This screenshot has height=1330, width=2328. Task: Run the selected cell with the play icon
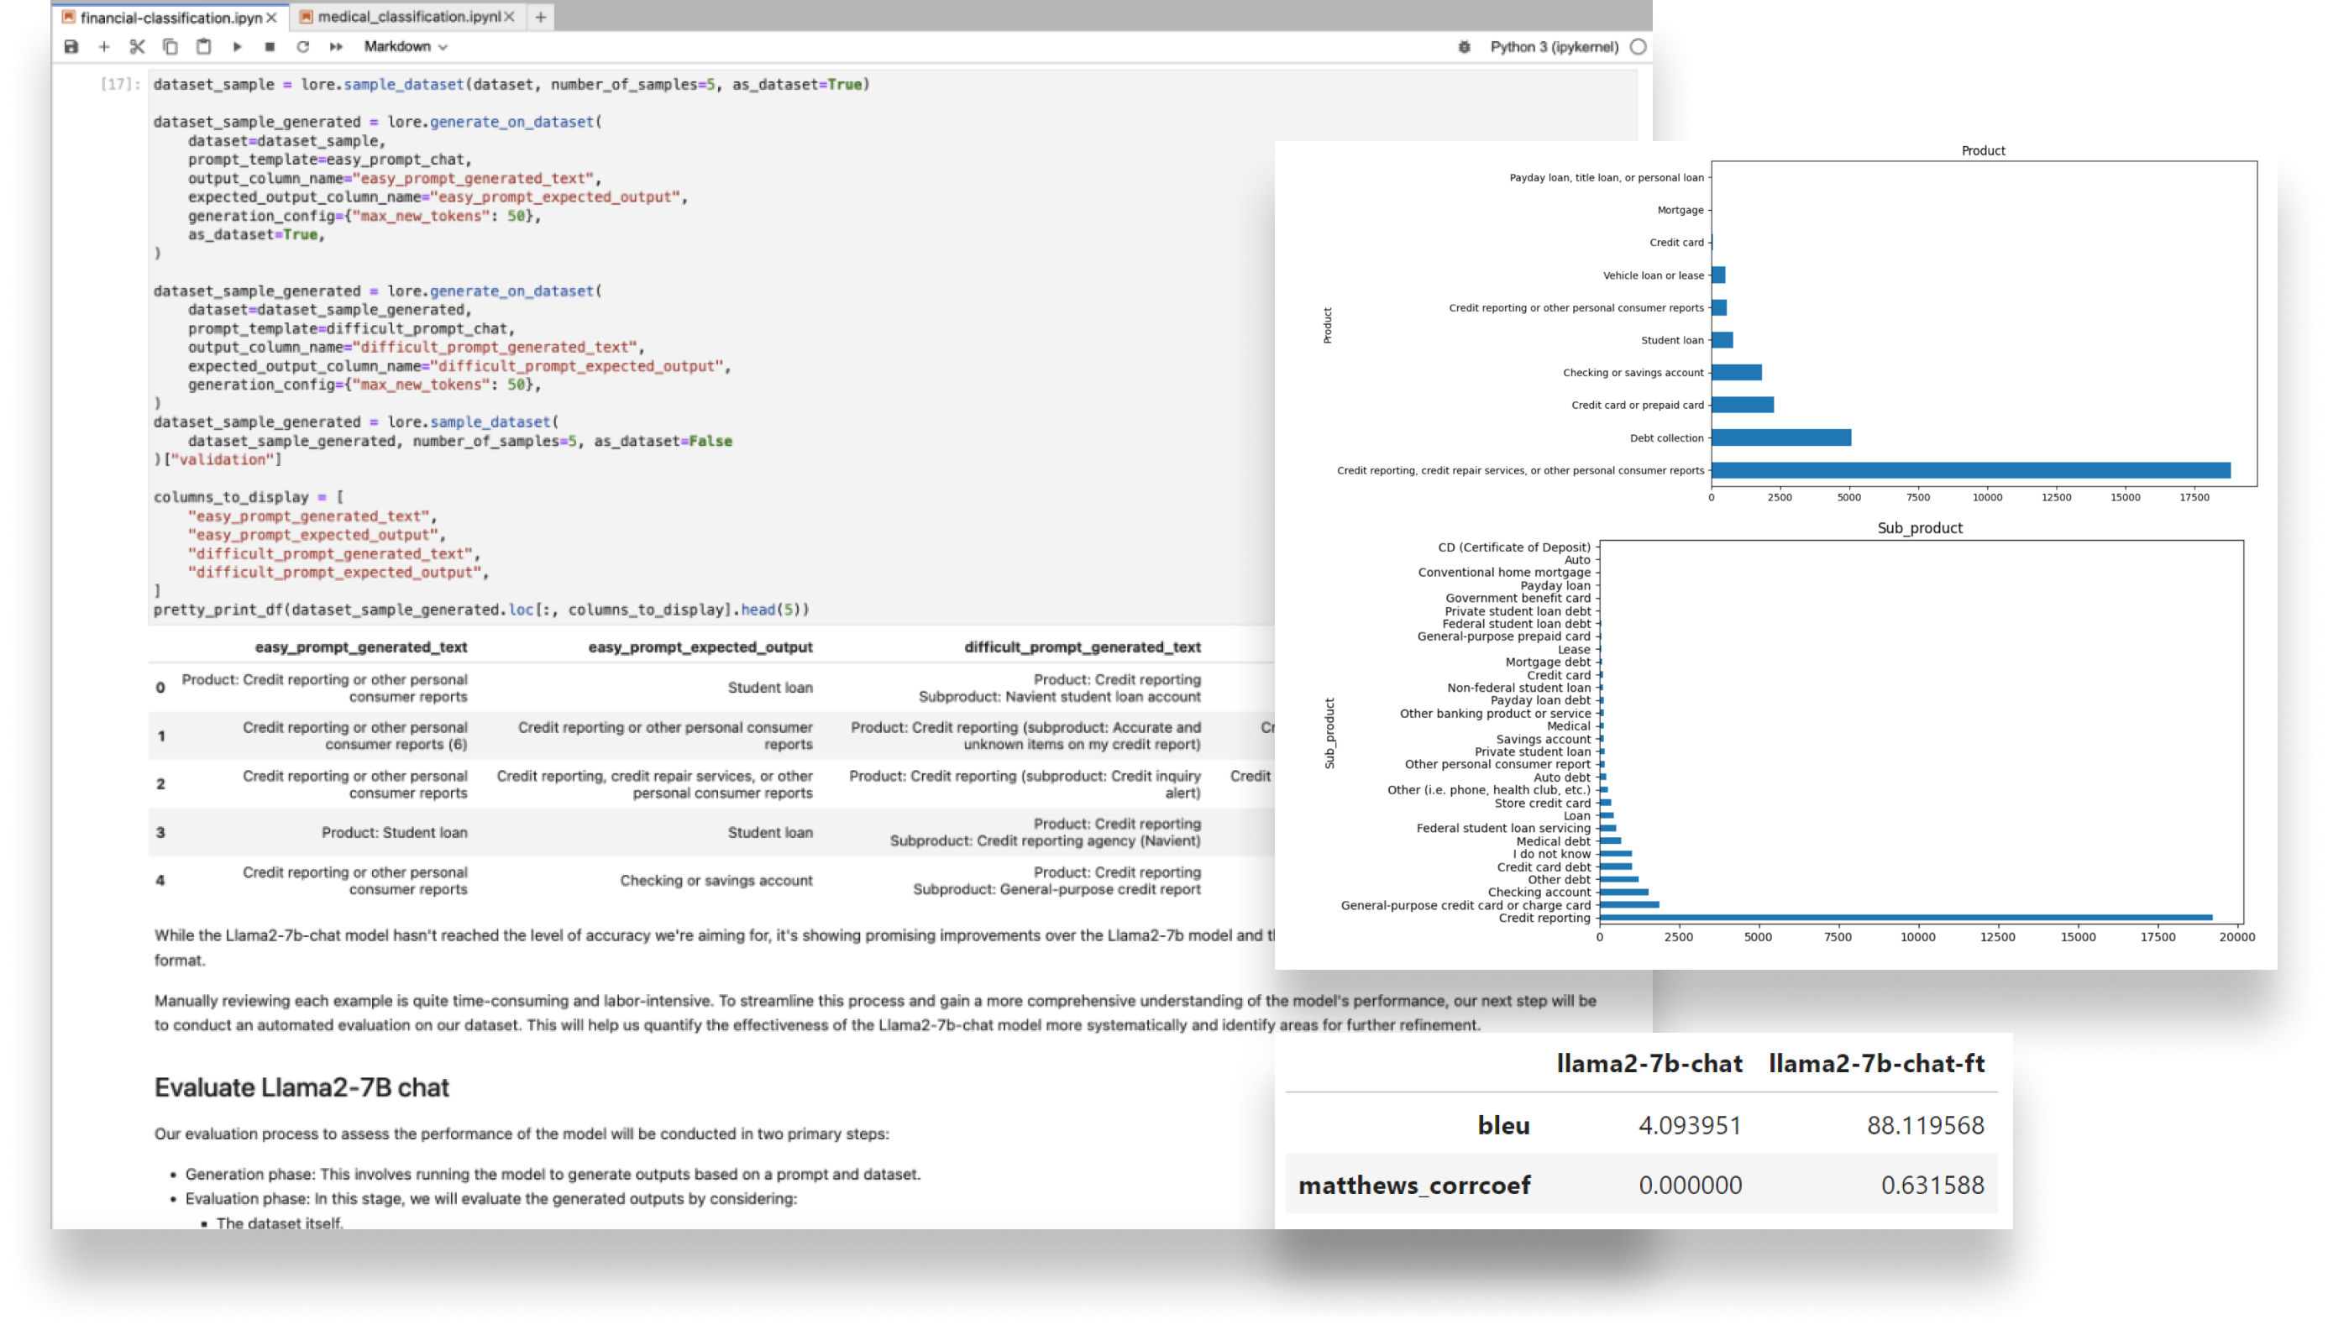pyautogui.click(x=237, y=46)
